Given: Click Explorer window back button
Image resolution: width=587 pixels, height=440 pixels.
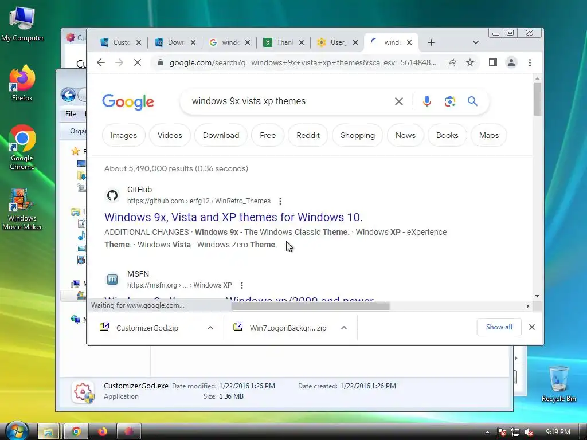Looking at the screenshot, I should pyautogui.click(x=68, y=95).
